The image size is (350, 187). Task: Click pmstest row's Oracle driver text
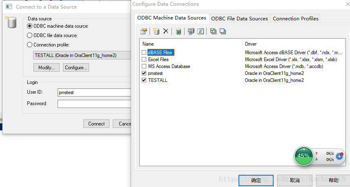(x=274, y=73)
